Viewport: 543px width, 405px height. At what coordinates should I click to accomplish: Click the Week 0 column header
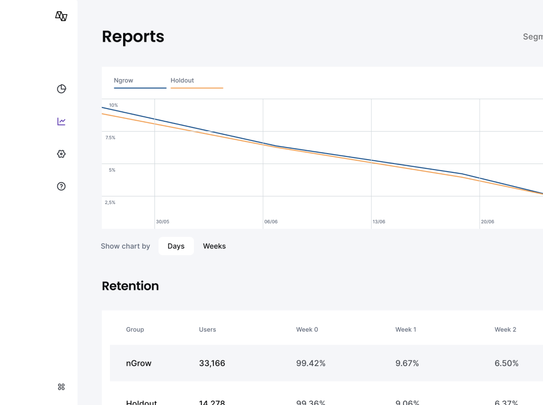click(307, 329)
